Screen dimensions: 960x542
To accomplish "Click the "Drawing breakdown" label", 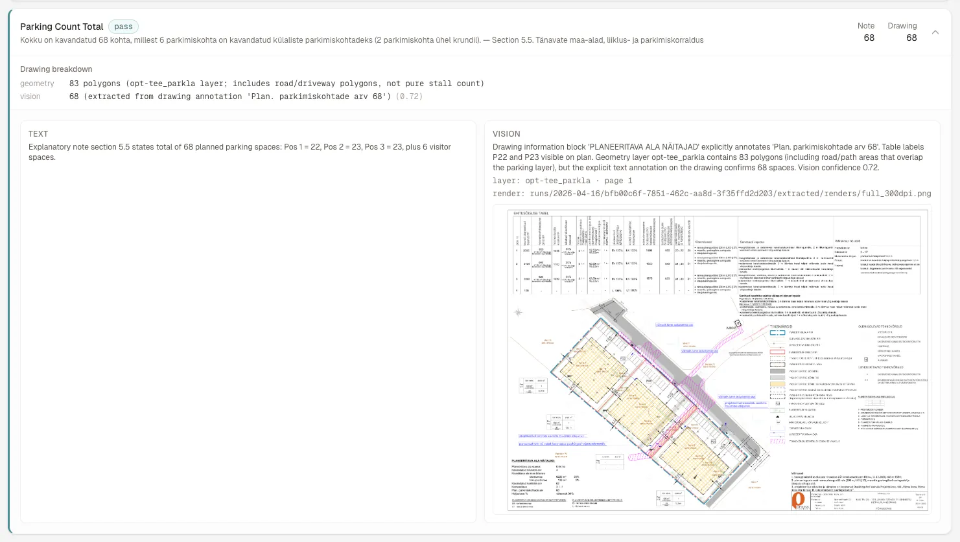I will pyautogui.click(x=56, y=69).
